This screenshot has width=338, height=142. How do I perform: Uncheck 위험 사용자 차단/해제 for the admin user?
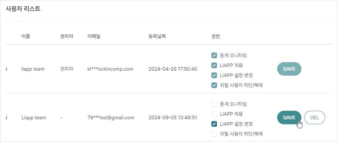coord(214,85)
